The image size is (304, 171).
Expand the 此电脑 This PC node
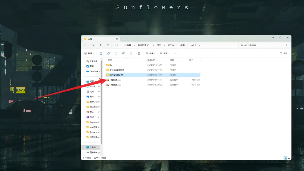(x=84, y=147)
